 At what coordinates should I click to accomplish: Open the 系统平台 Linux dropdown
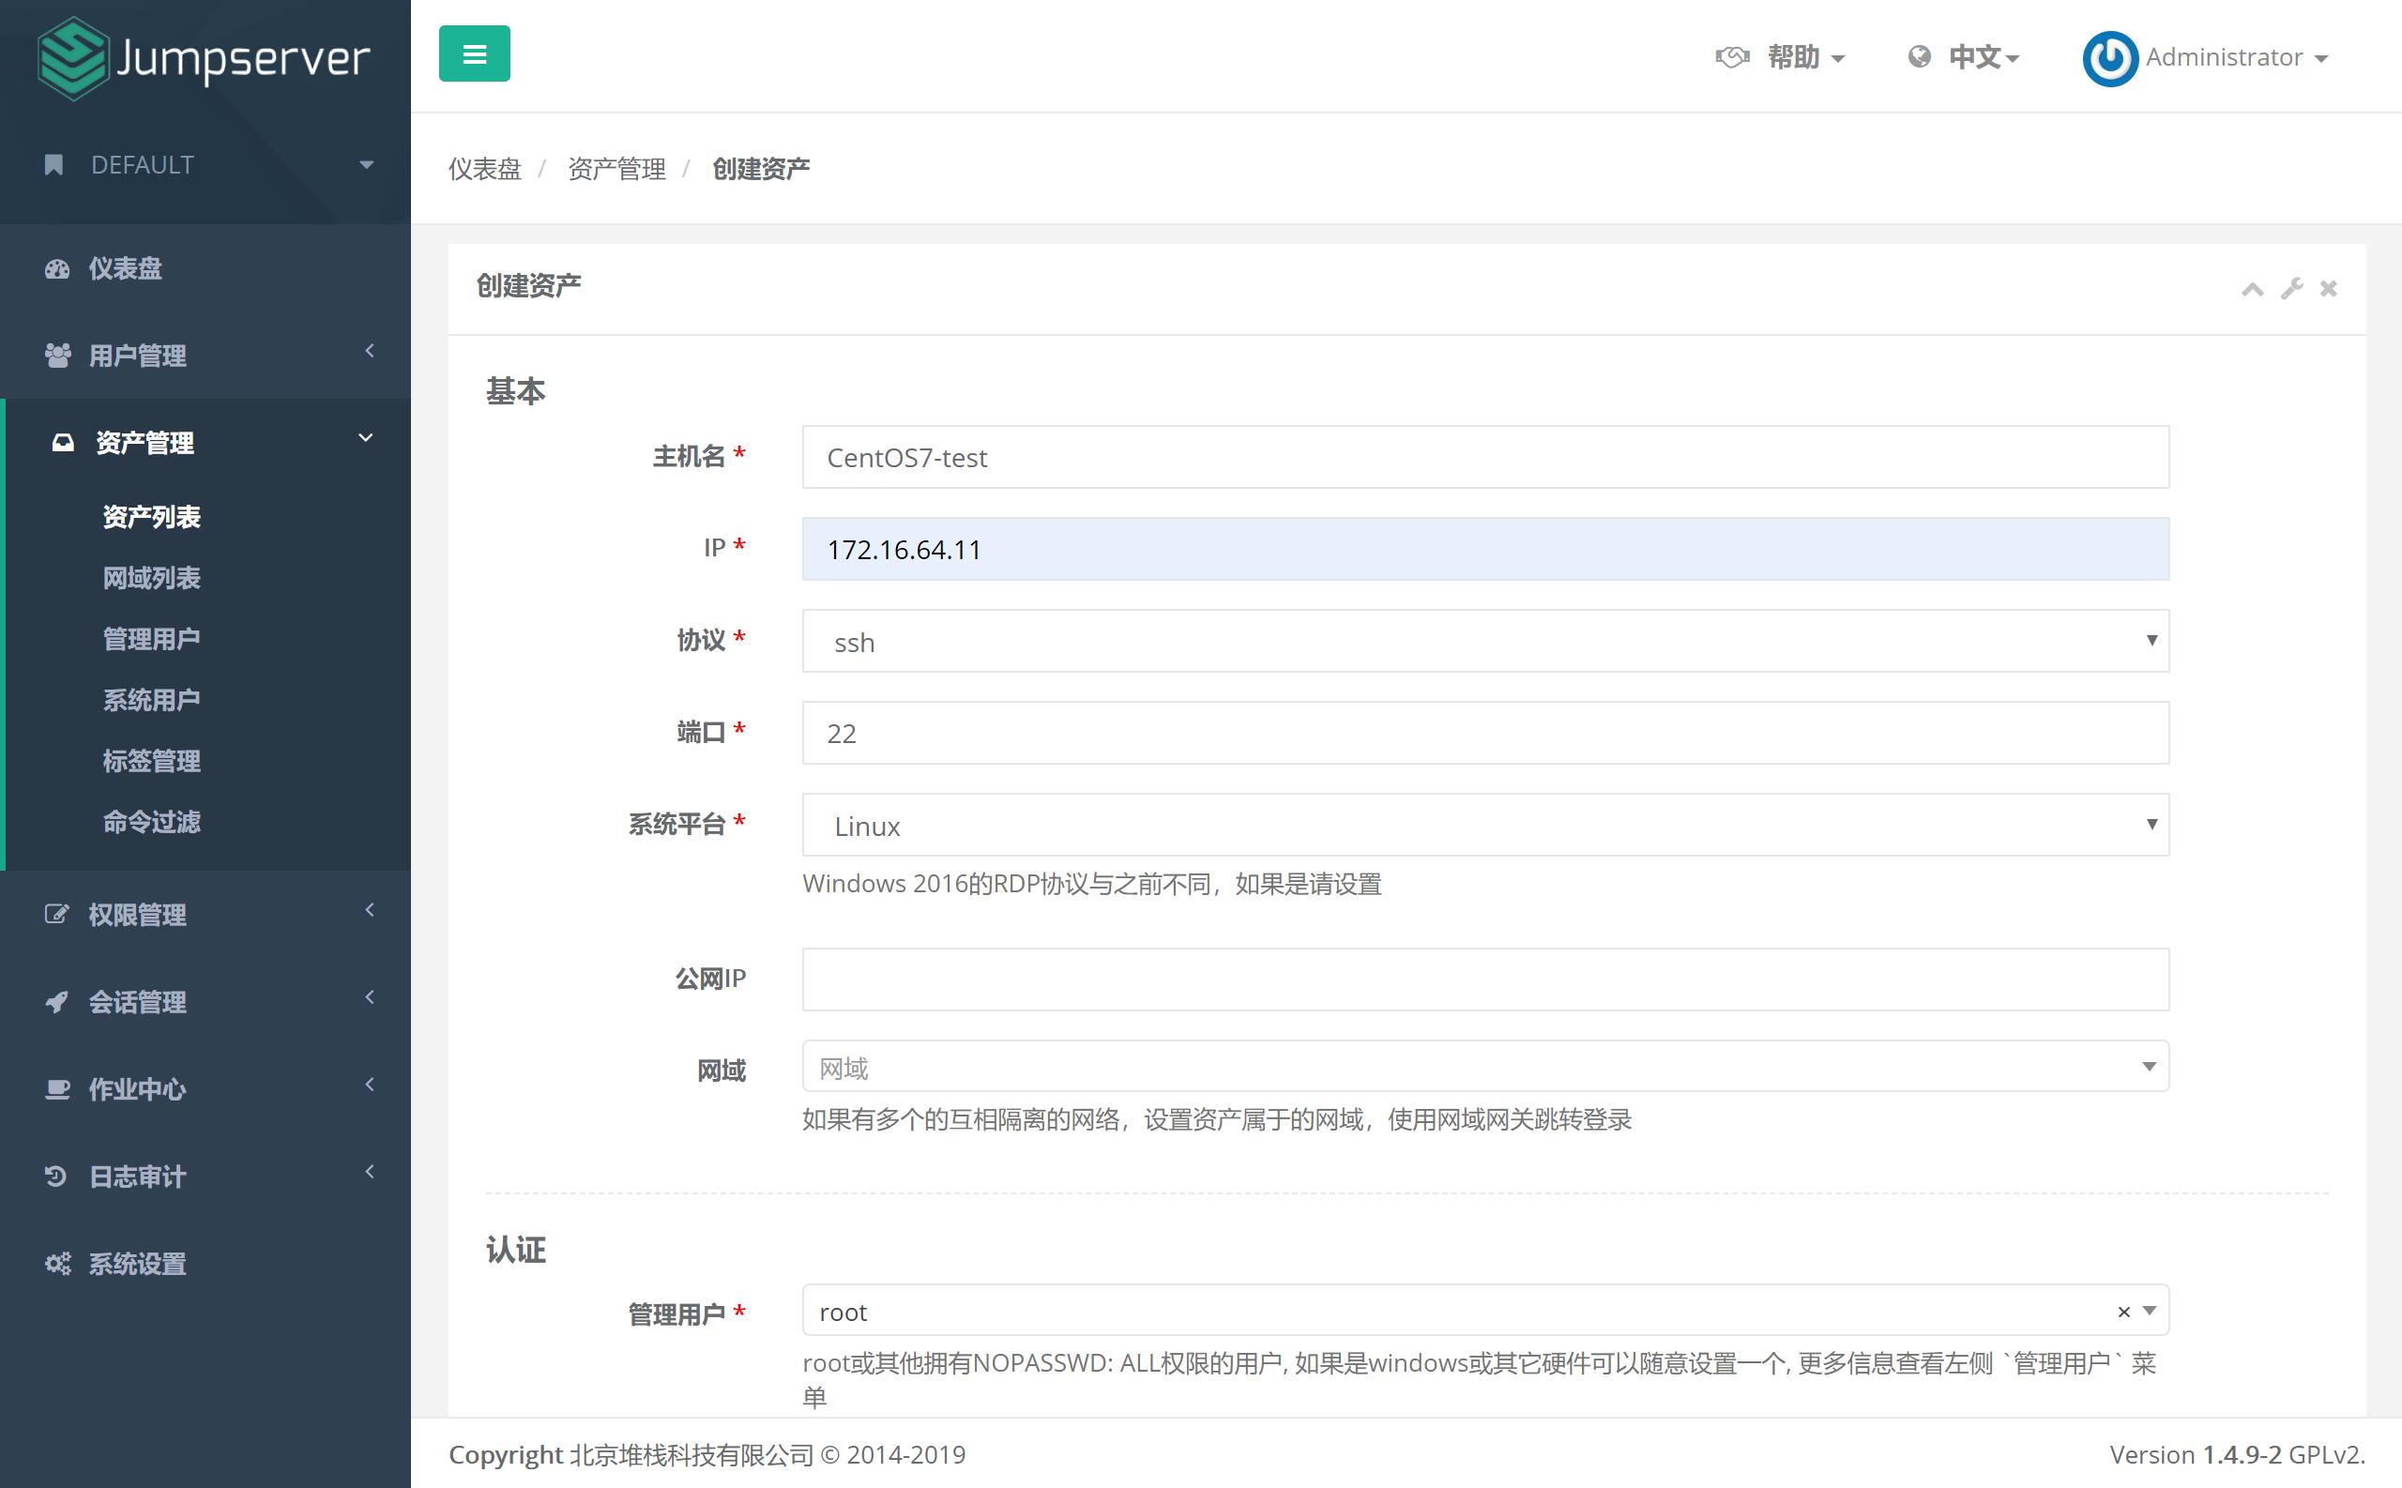click(1486, 825)
